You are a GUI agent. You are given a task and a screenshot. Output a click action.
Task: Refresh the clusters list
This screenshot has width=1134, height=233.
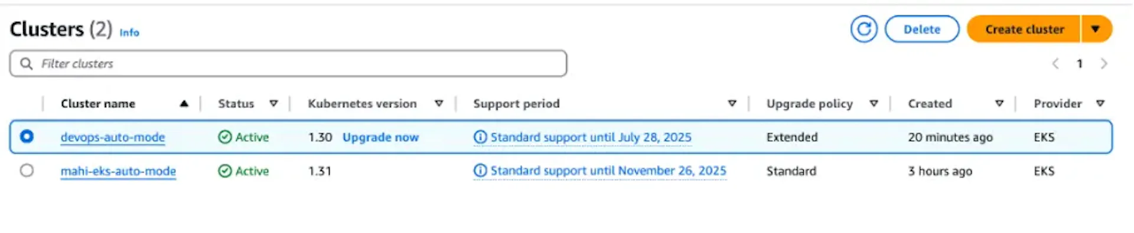pyautogui.click(x=863, y=29)
